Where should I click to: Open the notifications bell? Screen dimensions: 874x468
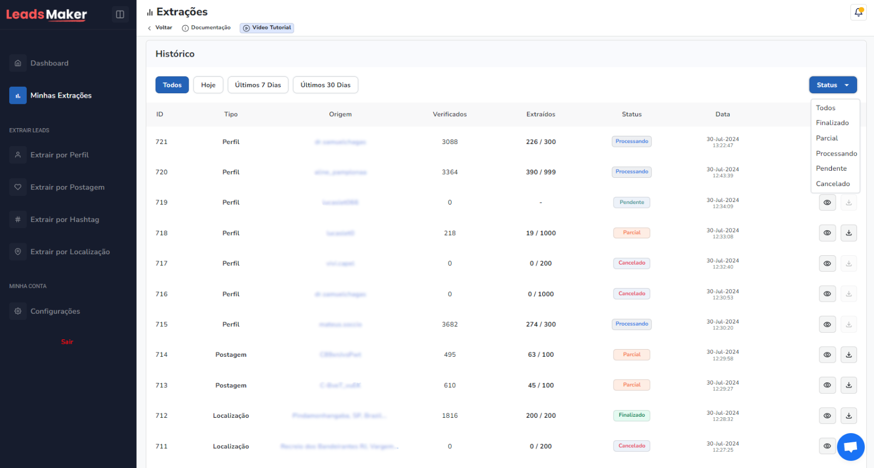(x=859, y=12)
